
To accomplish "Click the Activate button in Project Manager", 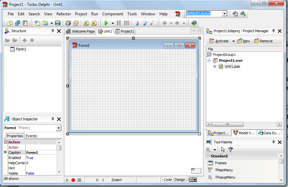I will click(219, 41).
